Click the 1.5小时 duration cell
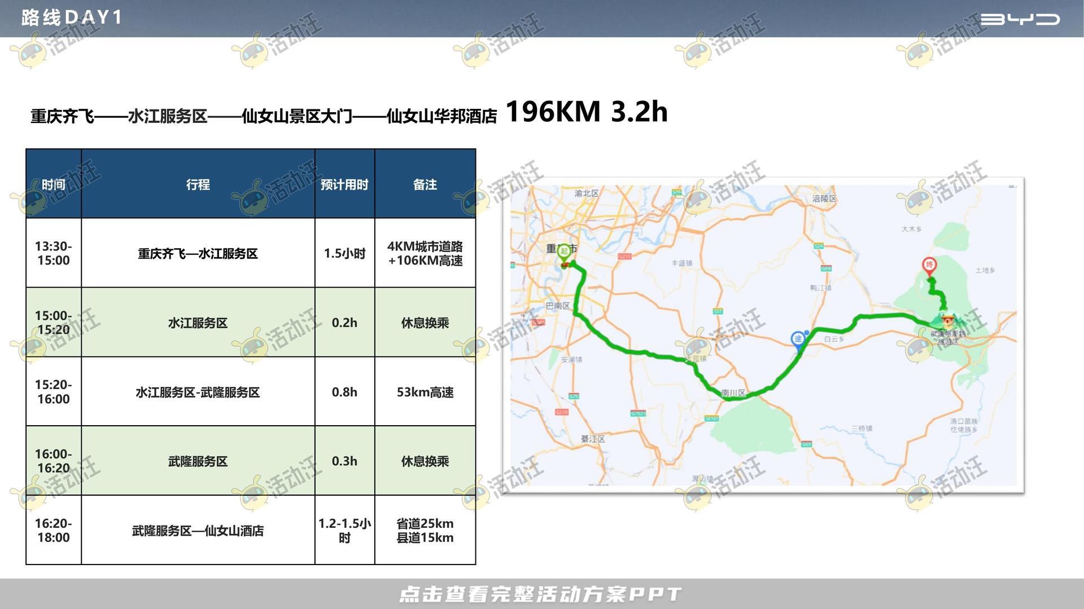This screenshot has height=609, width=1084. pyautogui.click(x=344, y=253)
